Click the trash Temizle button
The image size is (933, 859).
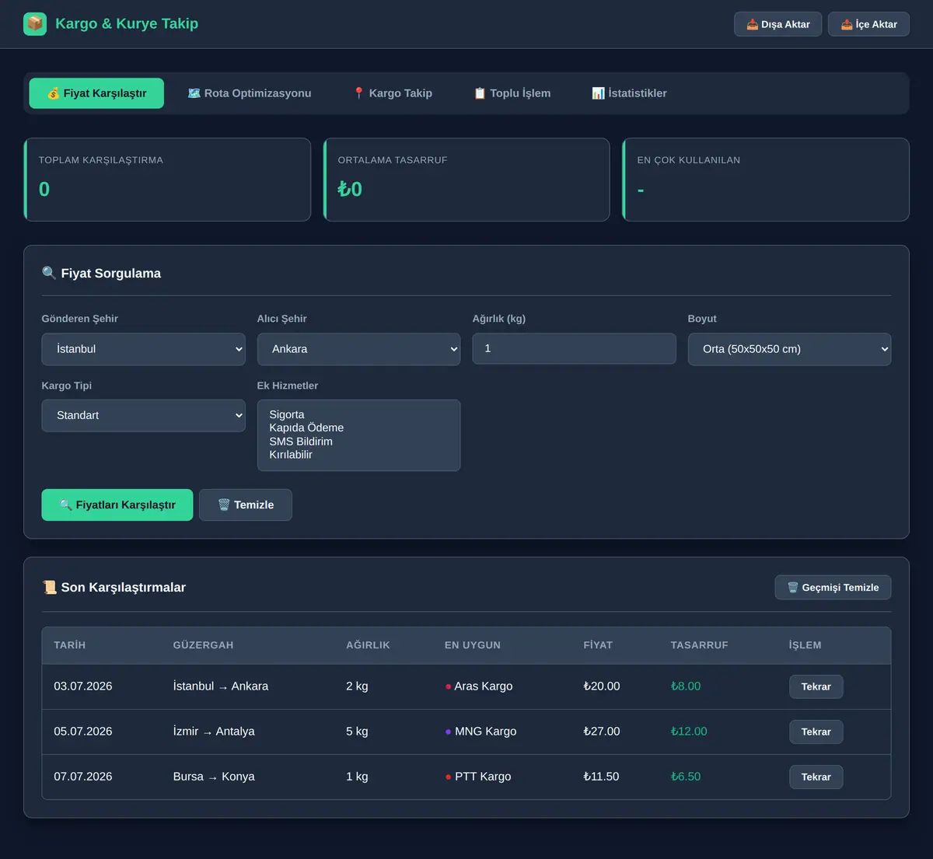point(246,505)
